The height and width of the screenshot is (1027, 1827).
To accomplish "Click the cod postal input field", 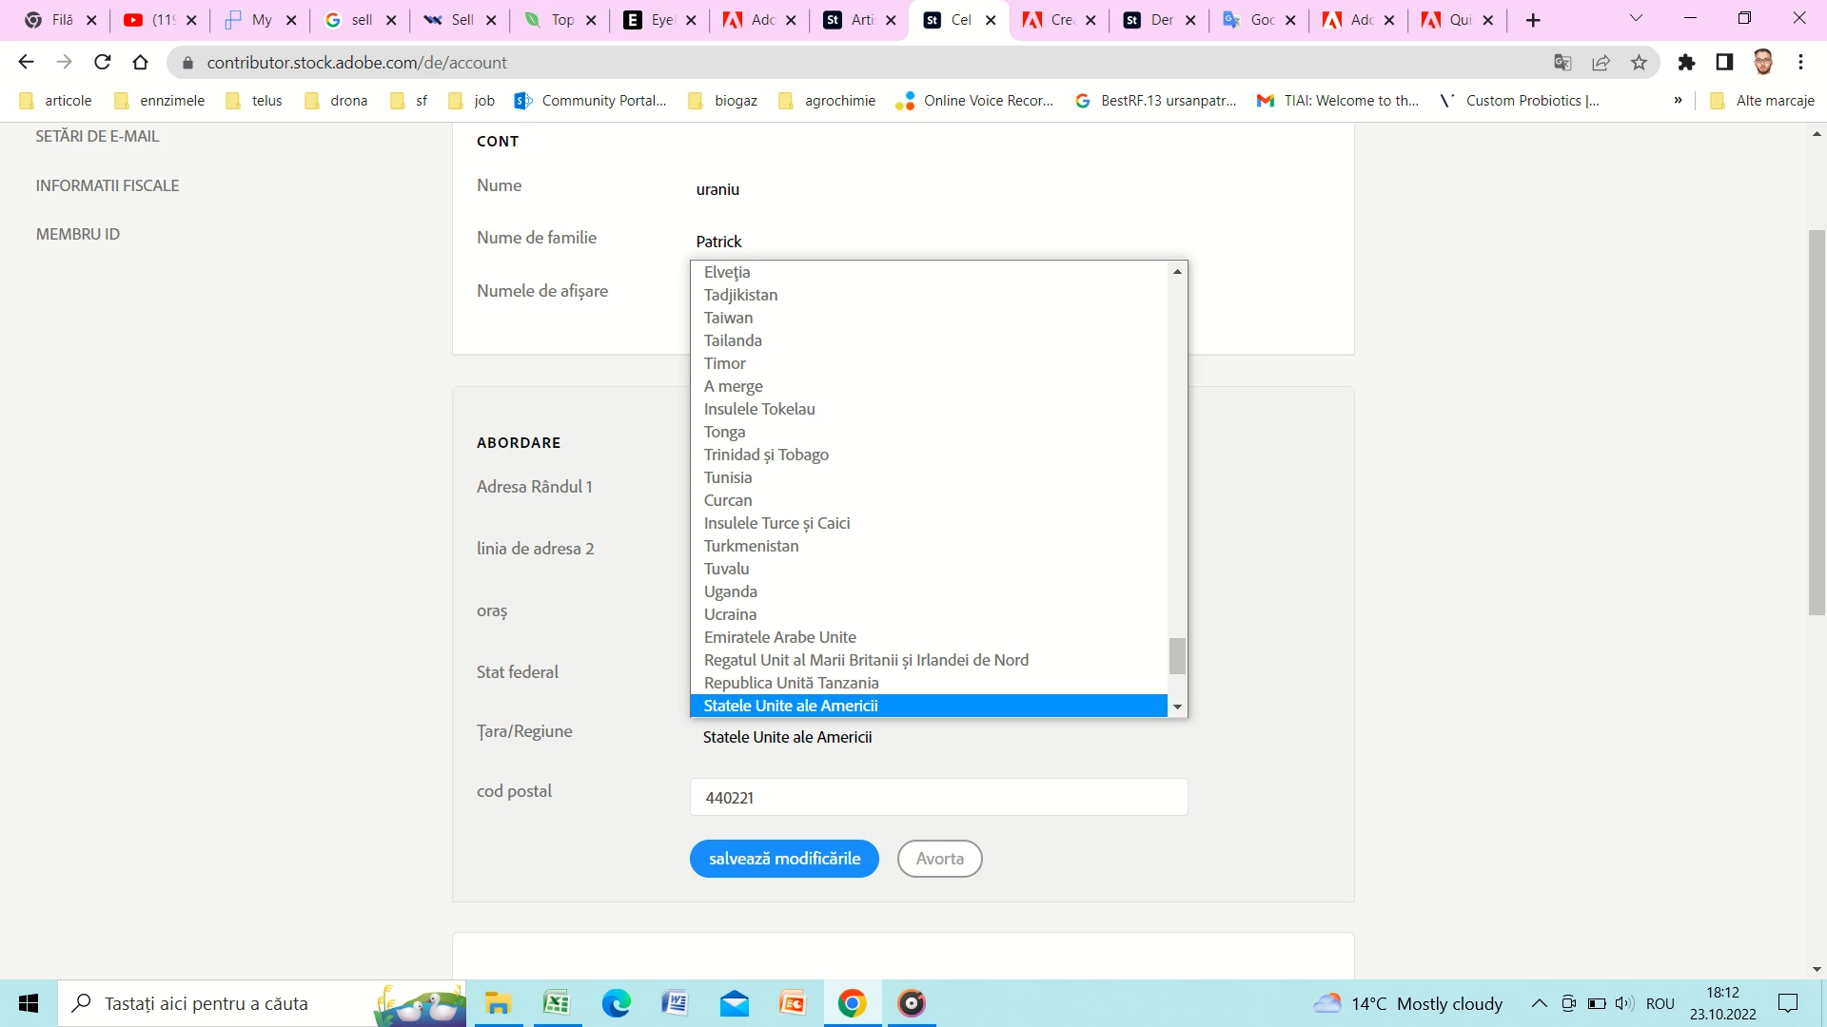I will click(938, 798).
